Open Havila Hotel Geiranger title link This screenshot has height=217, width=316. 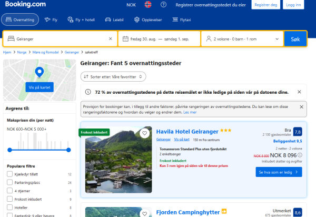187,132
